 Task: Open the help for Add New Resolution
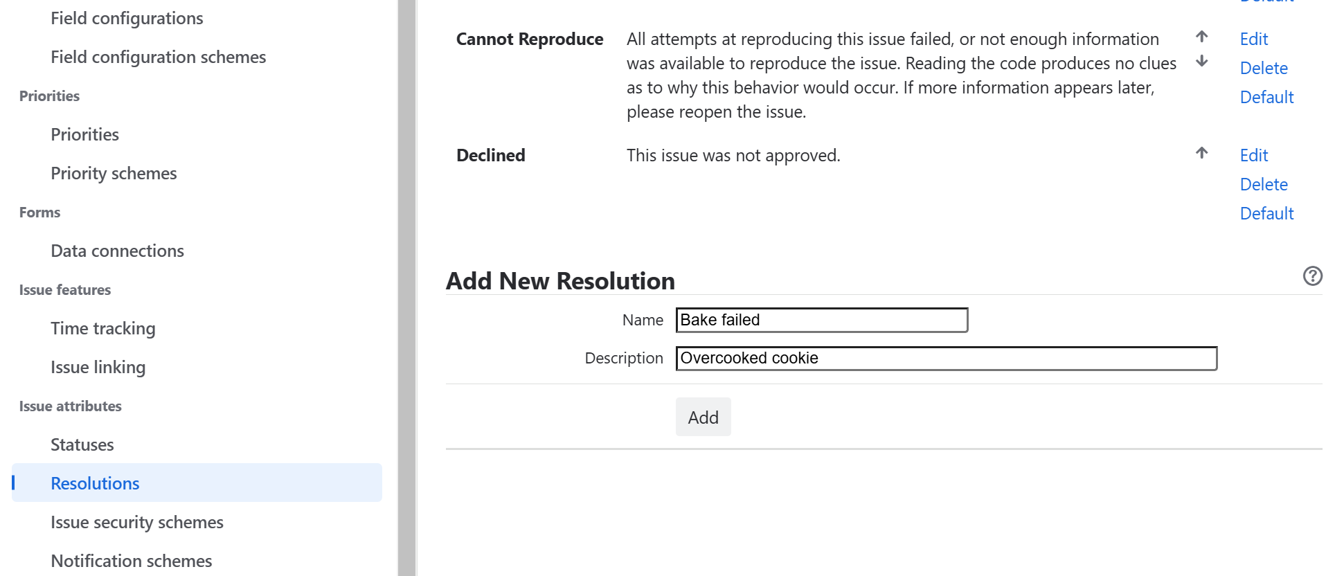click(1312, 276)
